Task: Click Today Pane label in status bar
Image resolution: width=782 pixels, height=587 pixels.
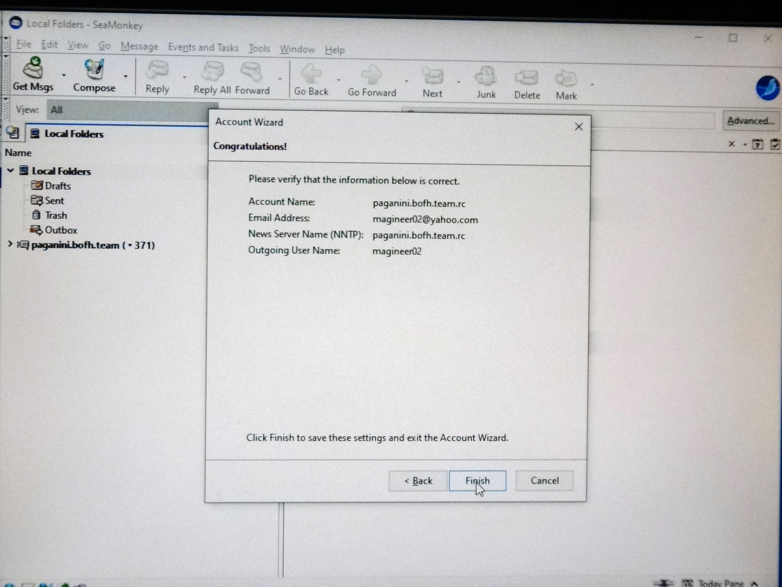Action: click(721, 583)
